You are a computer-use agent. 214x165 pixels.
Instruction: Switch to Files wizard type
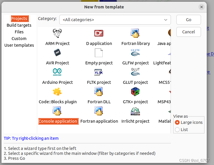(x=19, y=32)
